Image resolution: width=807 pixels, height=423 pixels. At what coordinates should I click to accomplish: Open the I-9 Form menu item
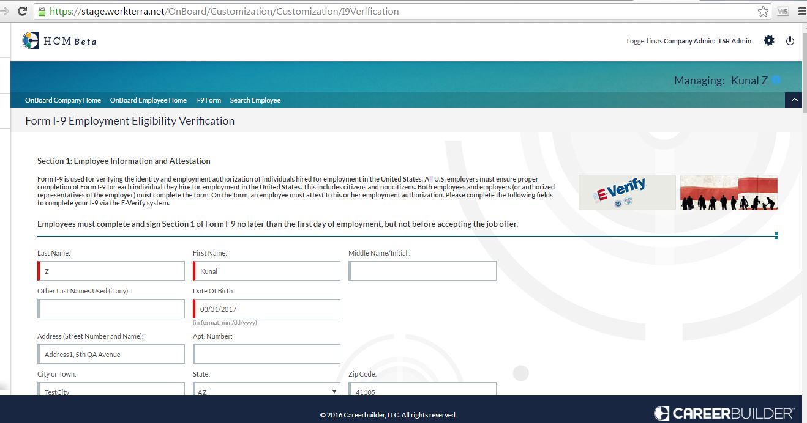point(208,100)
